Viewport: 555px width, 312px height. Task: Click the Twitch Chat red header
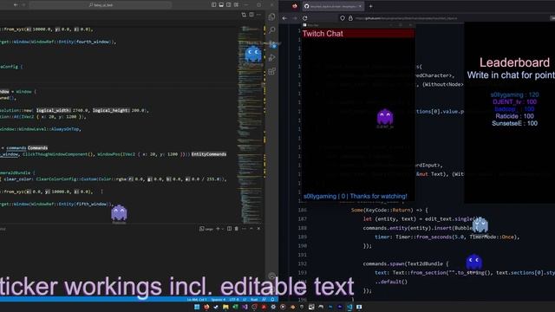(x=358, y=34)
